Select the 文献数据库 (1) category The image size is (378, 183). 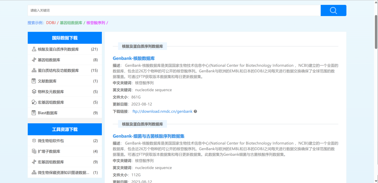pos(65,81)
